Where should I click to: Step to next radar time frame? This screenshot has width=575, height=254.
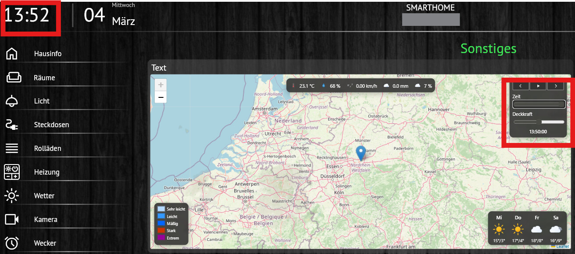pos(555,86)
